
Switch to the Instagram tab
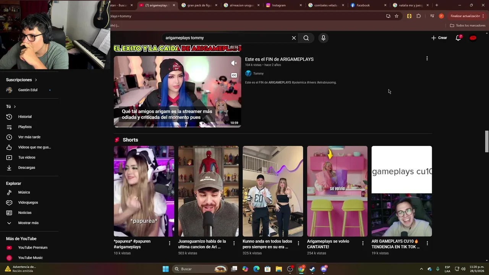coord(284,5)
